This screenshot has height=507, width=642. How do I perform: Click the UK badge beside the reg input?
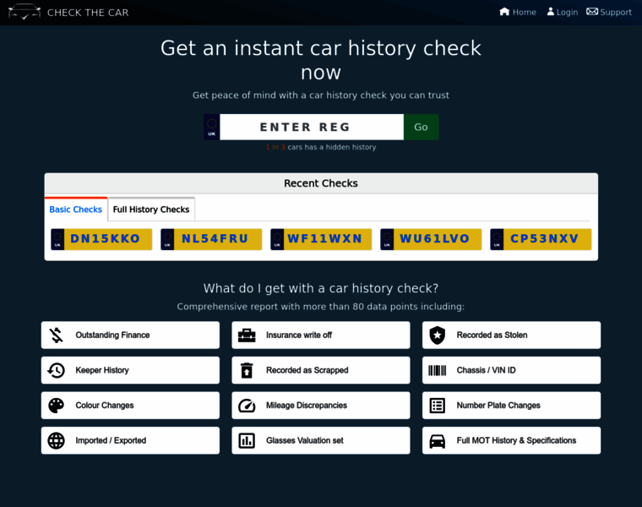pyautogui.click(x=212, y=127)
